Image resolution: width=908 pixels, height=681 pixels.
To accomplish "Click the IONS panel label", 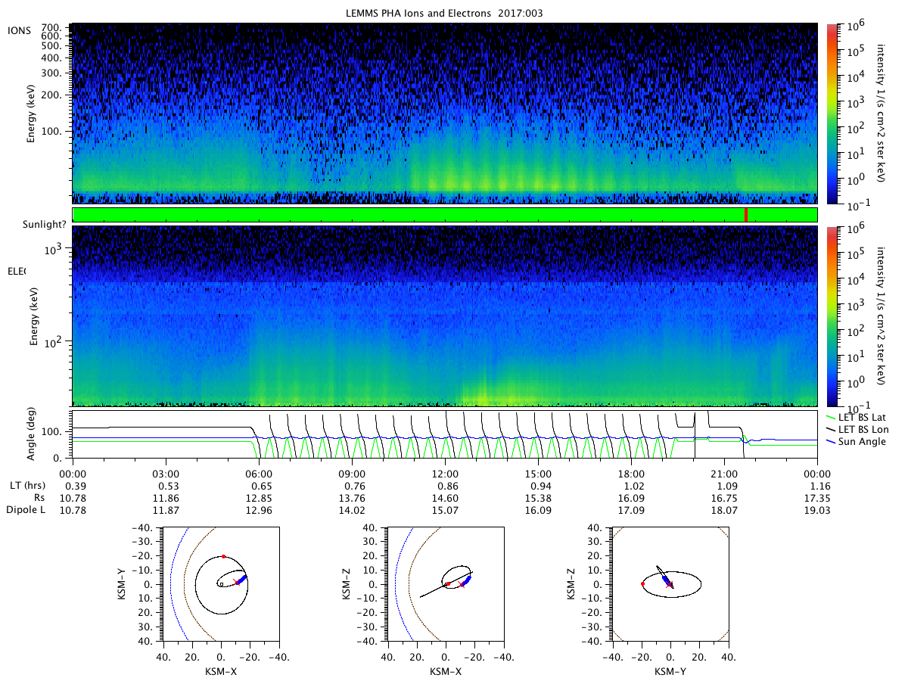I will (x=19, y=30).
